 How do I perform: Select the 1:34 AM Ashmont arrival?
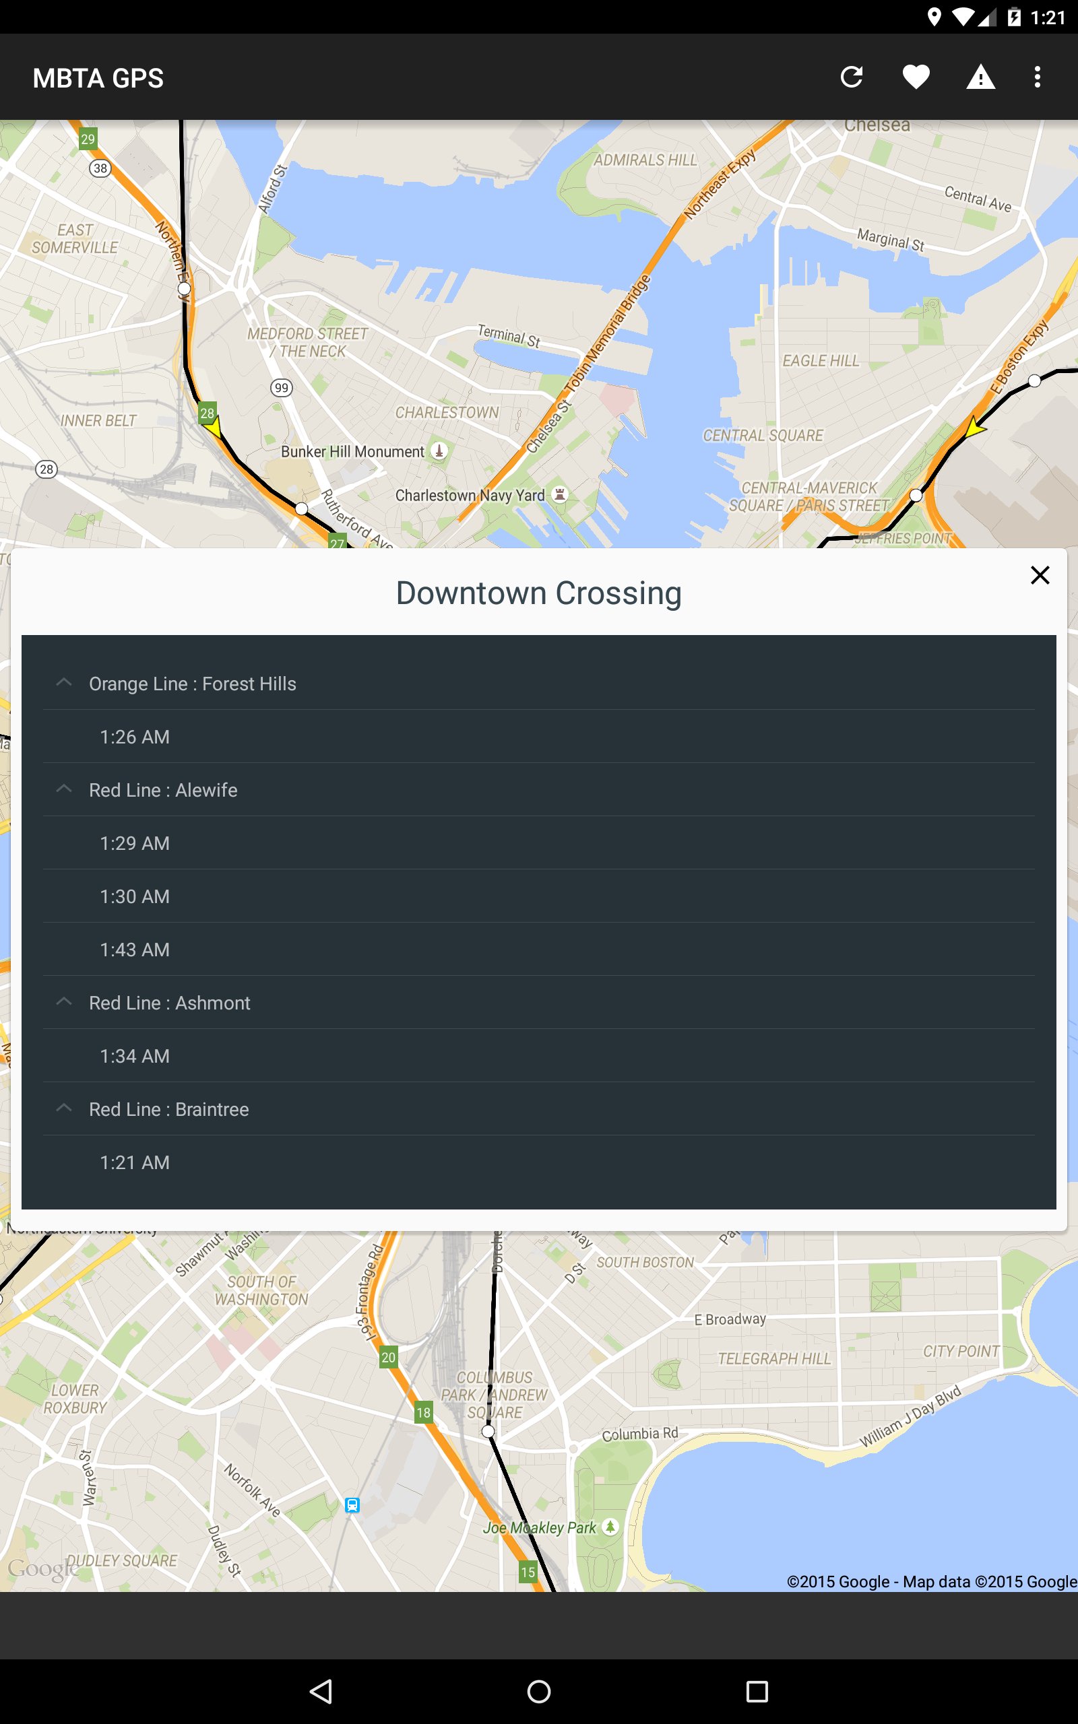pyautogui.click(x=538, y=1056)
